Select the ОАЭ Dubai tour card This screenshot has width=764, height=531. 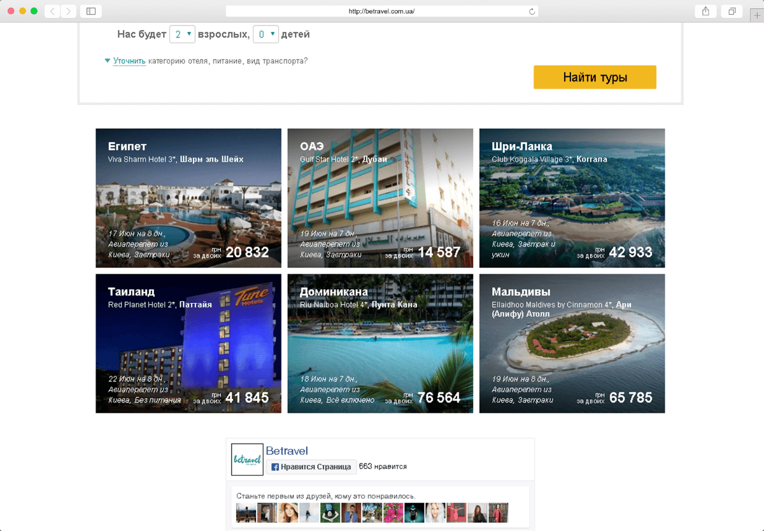pos(380,198)
